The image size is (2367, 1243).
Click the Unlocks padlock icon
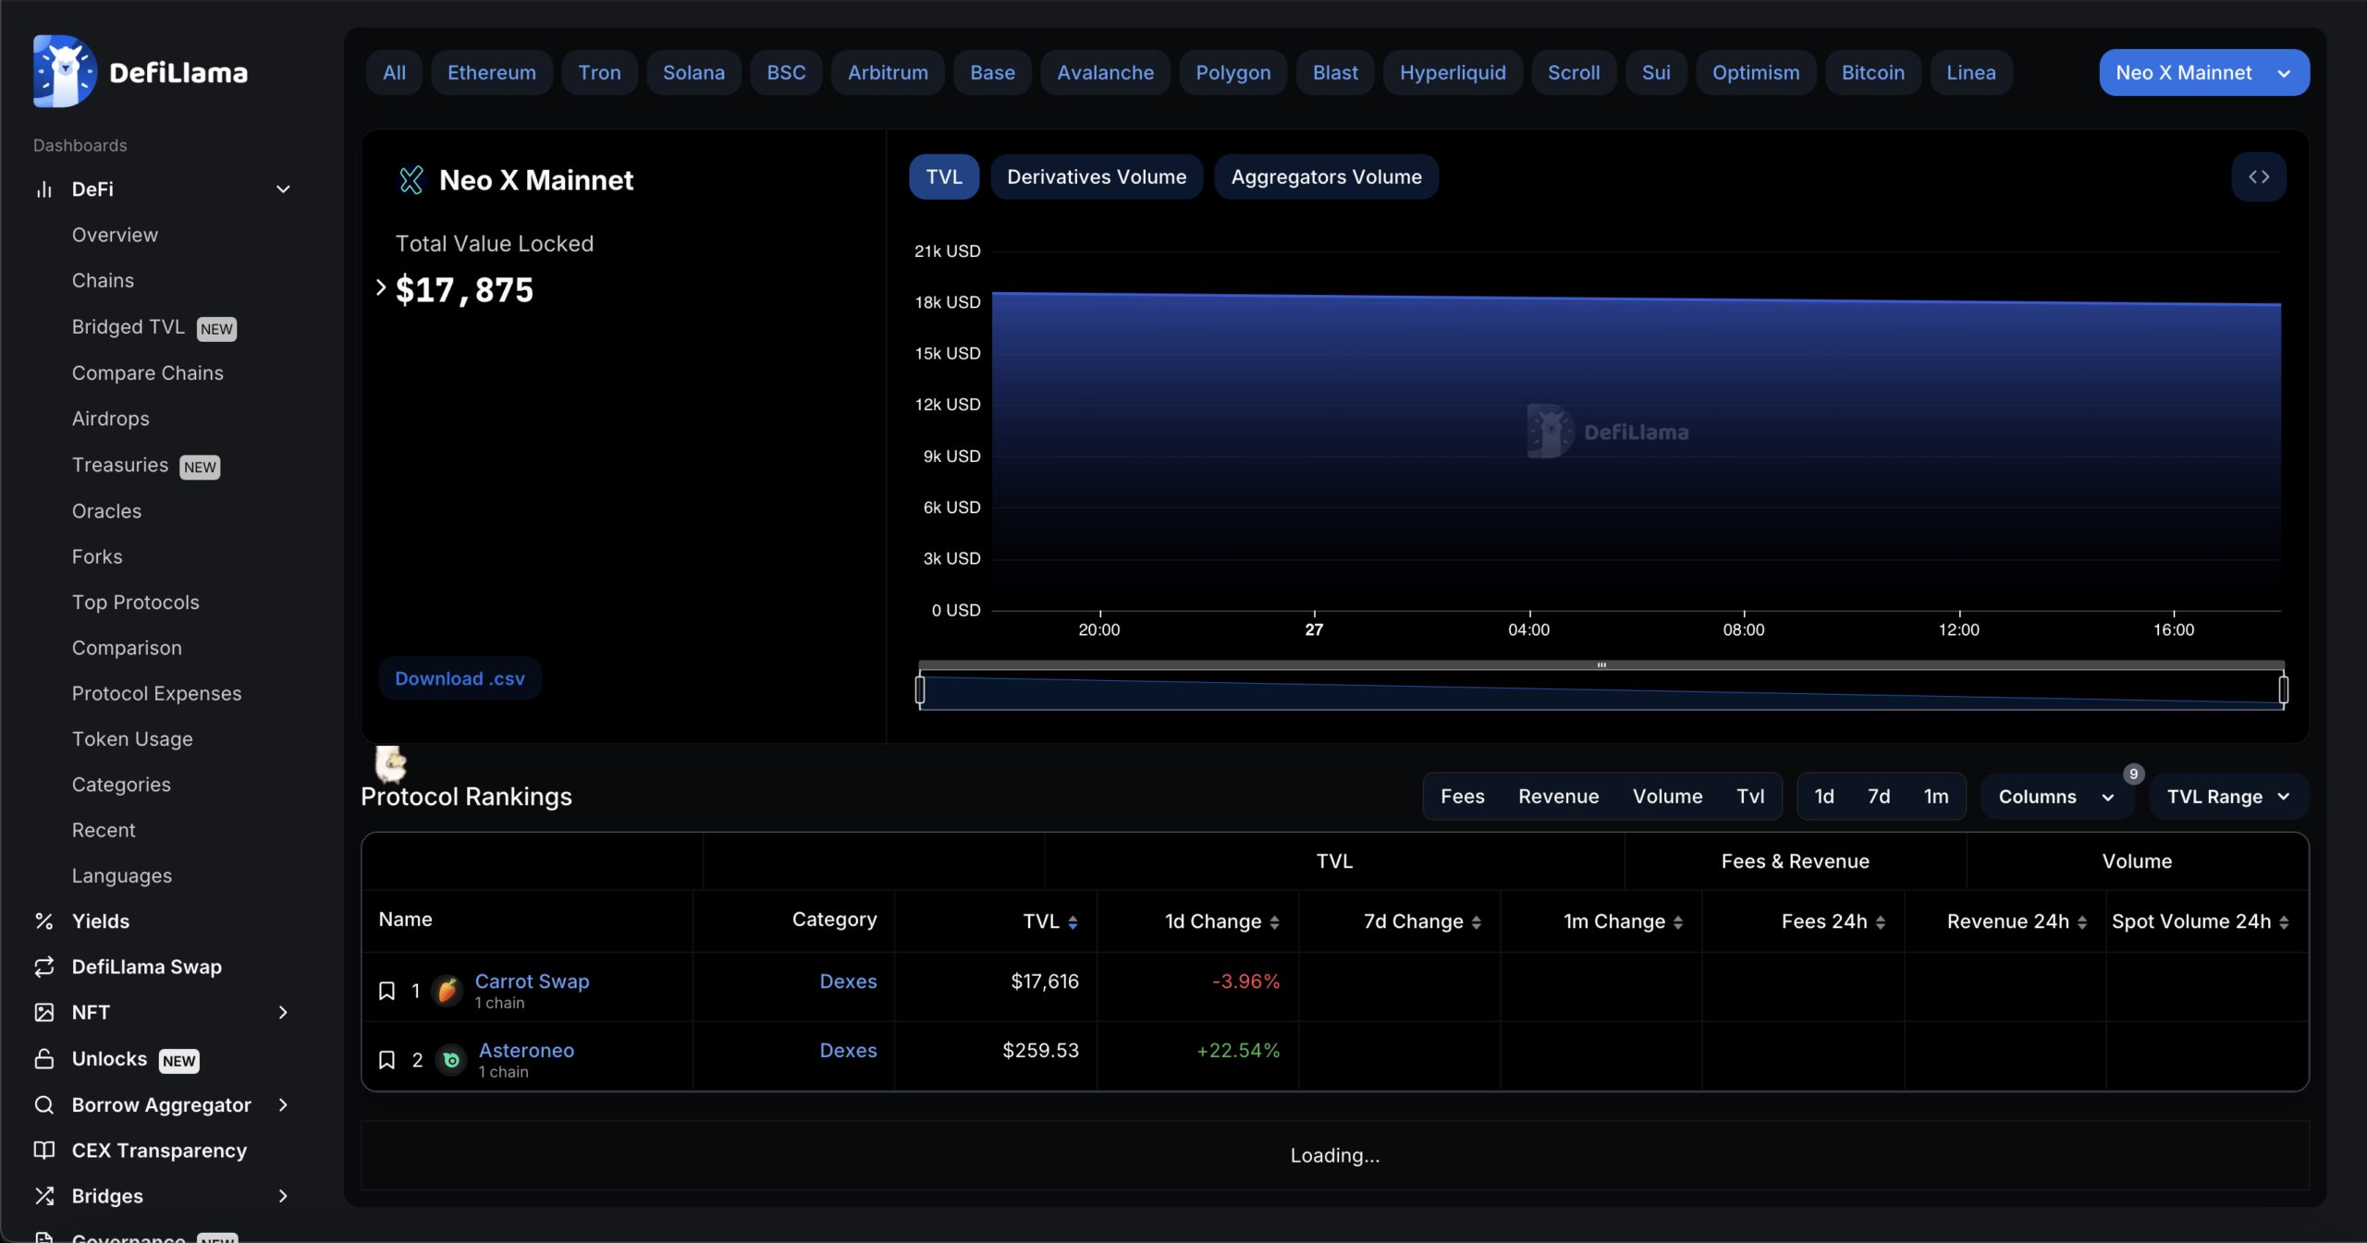point(43,1059)
